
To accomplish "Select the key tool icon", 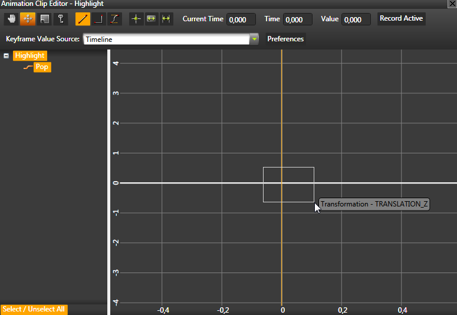I will point(60,19).
